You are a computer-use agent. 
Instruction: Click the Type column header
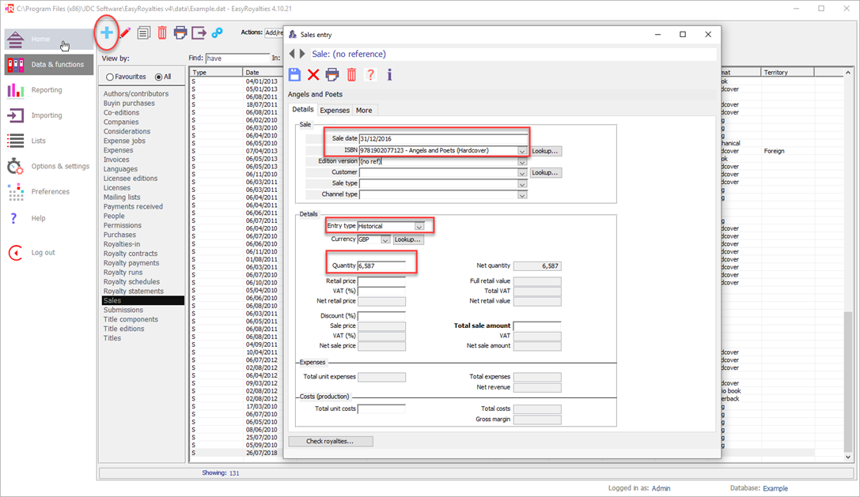click(216, 73)
